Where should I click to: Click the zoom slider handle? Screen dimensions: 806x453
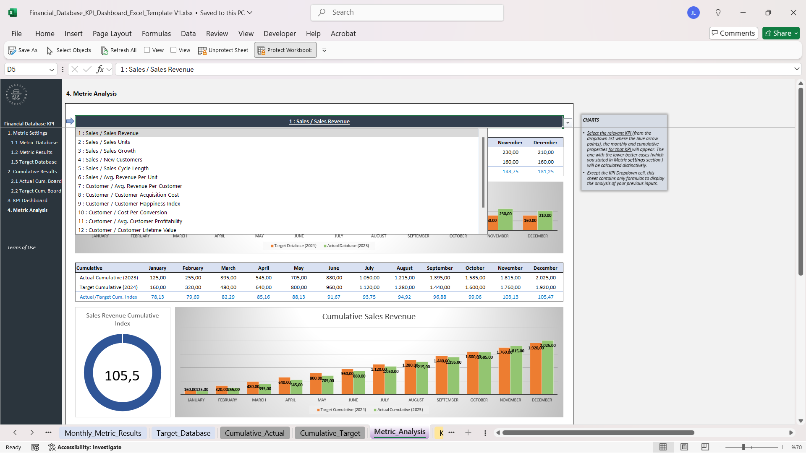click(x=743, y=447)
